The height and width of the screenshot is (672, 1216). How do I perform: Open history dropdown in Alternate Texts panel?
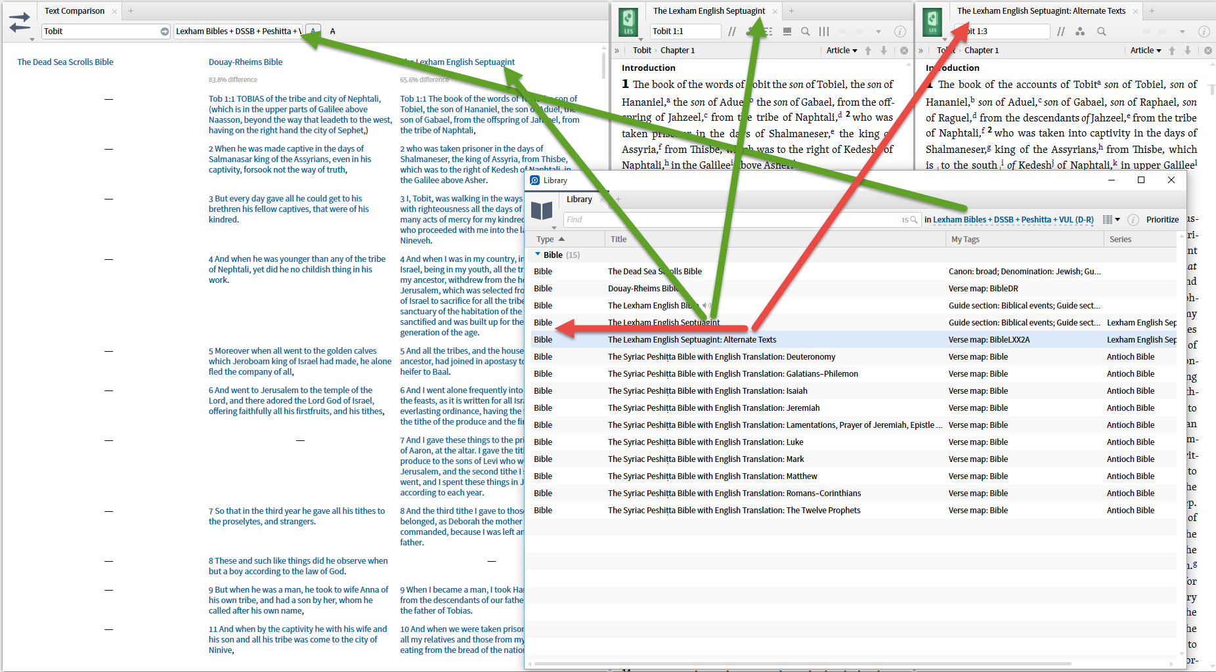point(1183,31)
